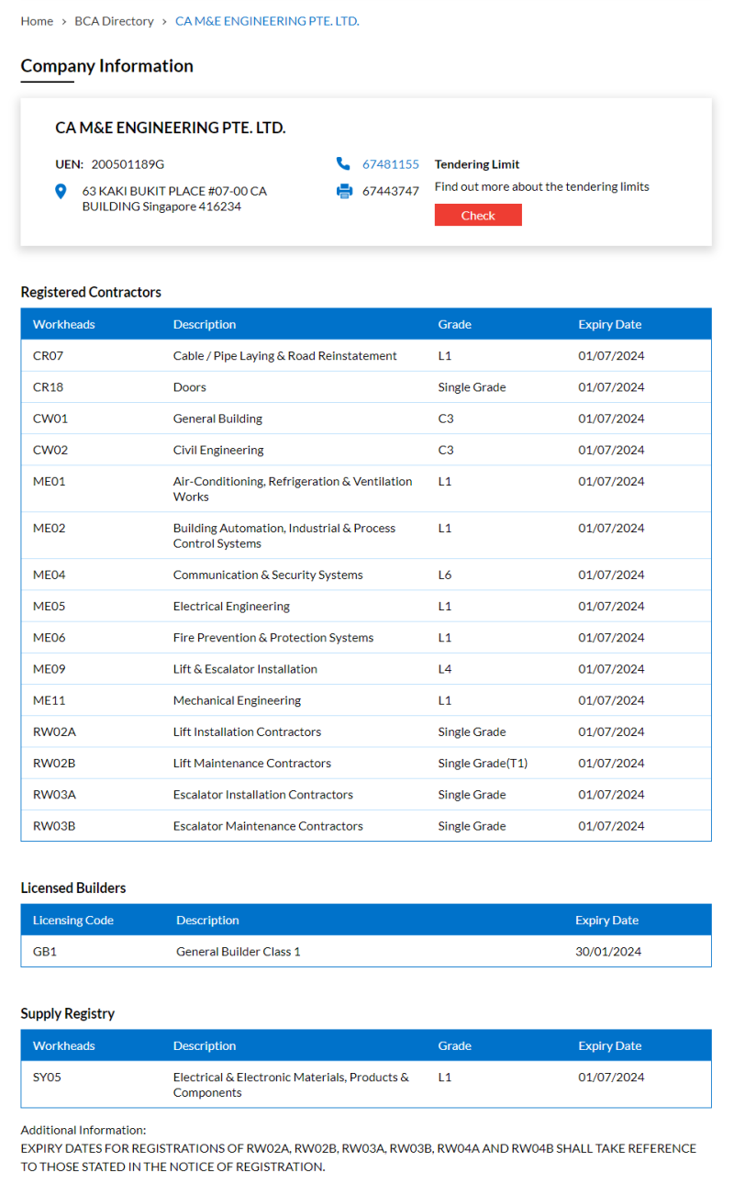
Task: Select workhead code RW03B
Action: 54,825
